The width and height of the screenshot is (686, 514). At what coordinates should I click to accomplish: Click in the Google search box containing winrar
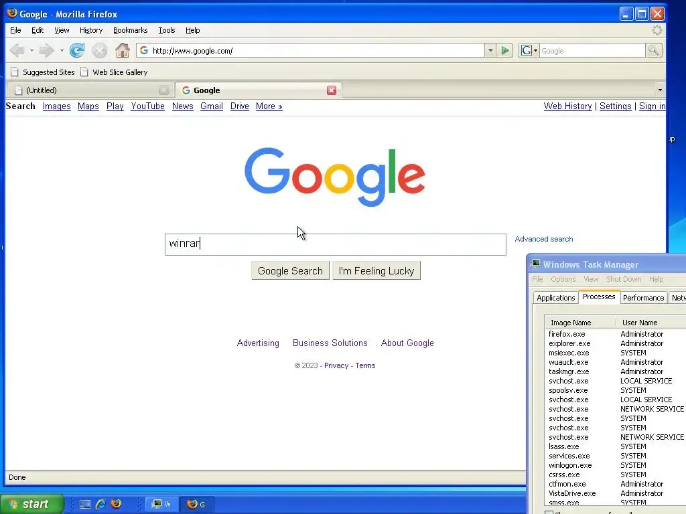(335, 244)
